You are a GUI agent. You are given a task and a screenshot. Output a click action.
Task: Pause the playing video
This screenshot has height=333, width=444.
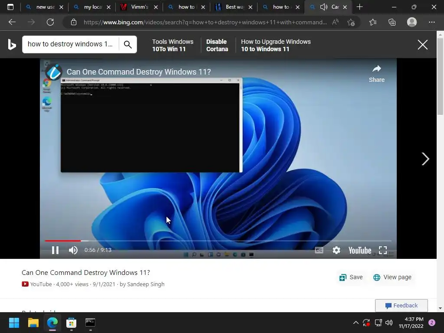(55, 250)
